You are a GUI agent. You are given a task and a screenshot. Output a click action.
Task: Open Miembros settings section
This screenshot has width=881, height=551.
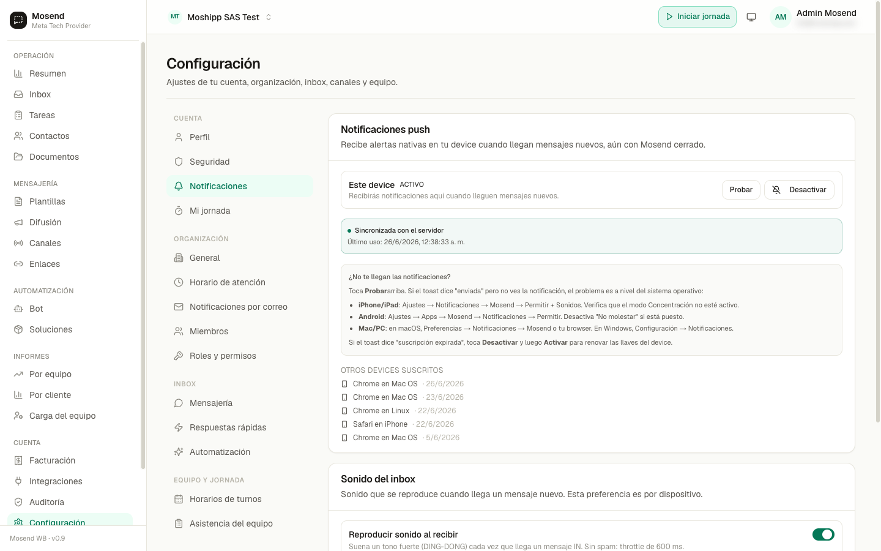240,331
